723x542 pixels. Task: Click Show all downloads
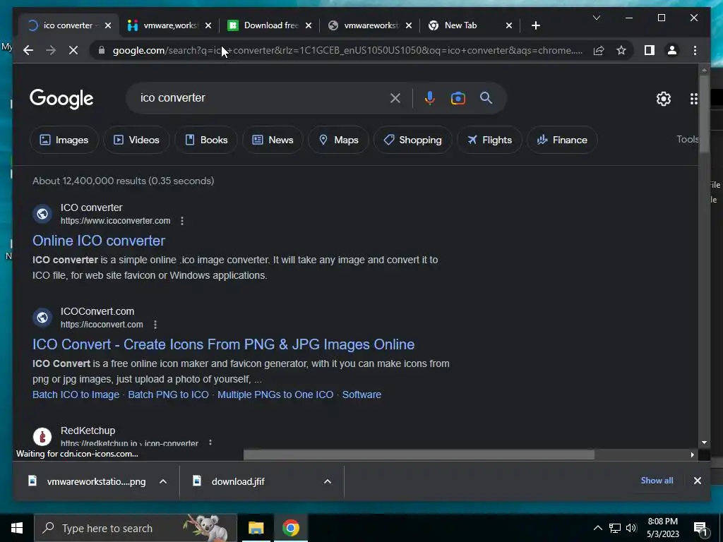tap(657, 480)
